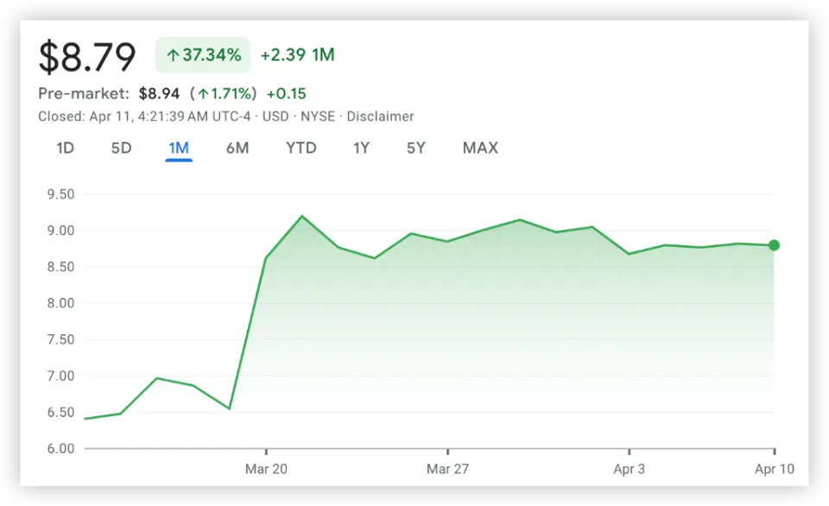Click the Mar 27 date label on axis
Screen dimensions: 829x506
(x=447, y=469)
